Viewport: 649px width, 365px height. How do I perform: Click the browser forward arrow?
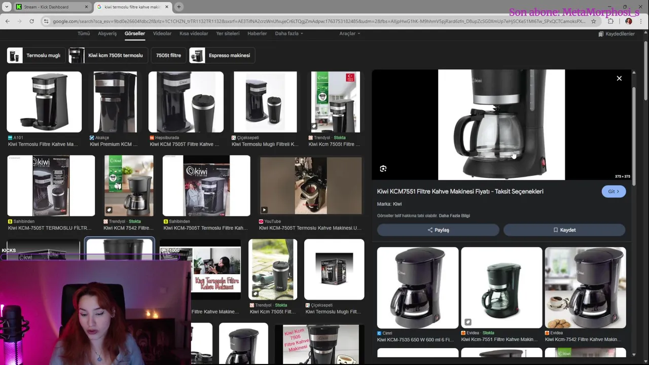click(19, 21)
